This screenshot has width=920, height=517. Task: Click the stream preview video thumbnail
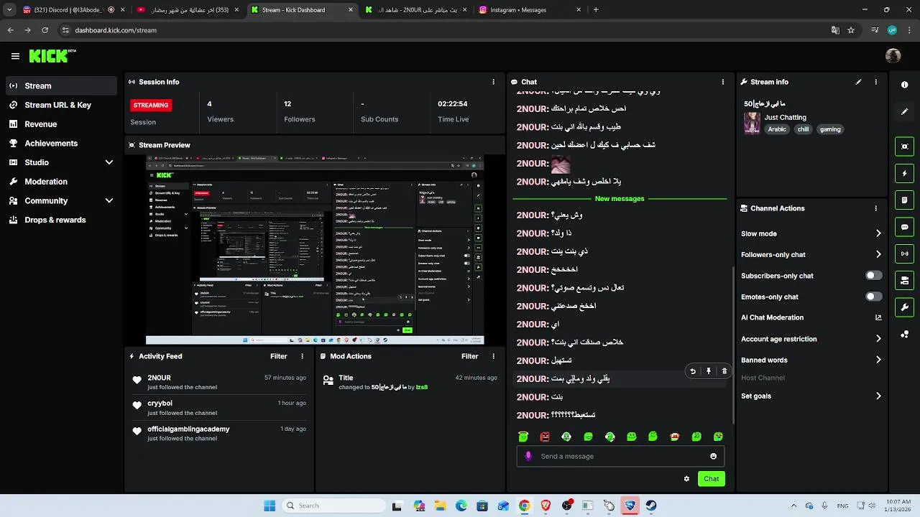pos(315,250)
